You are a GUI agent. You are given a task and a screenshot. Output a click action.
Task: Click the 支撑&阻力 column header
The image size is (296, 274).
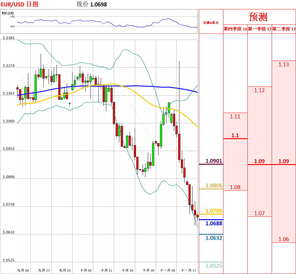[211, 23]
